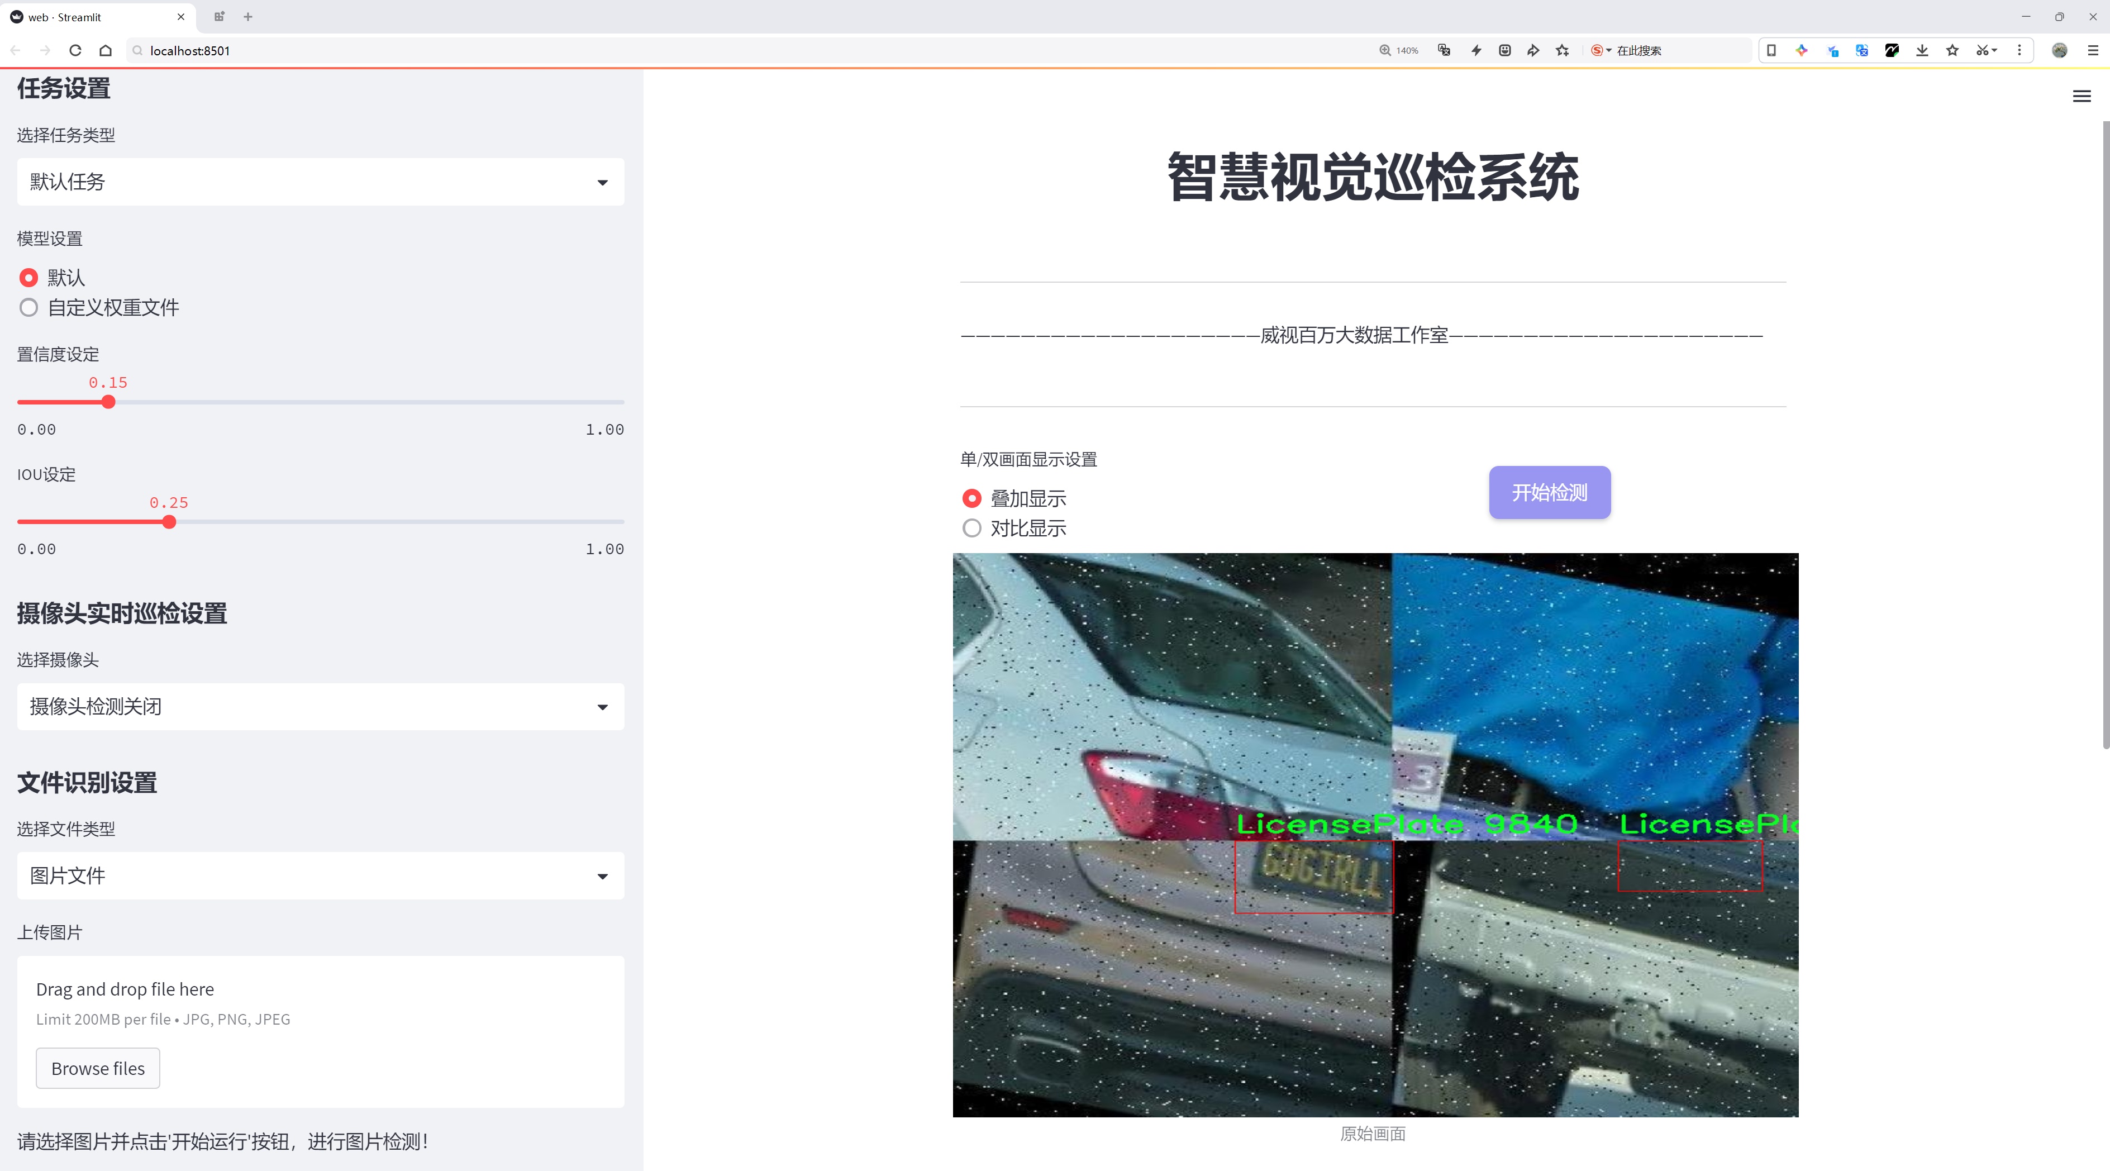
Task: Click the mobile device view icon
Action: coord(1771,51)
